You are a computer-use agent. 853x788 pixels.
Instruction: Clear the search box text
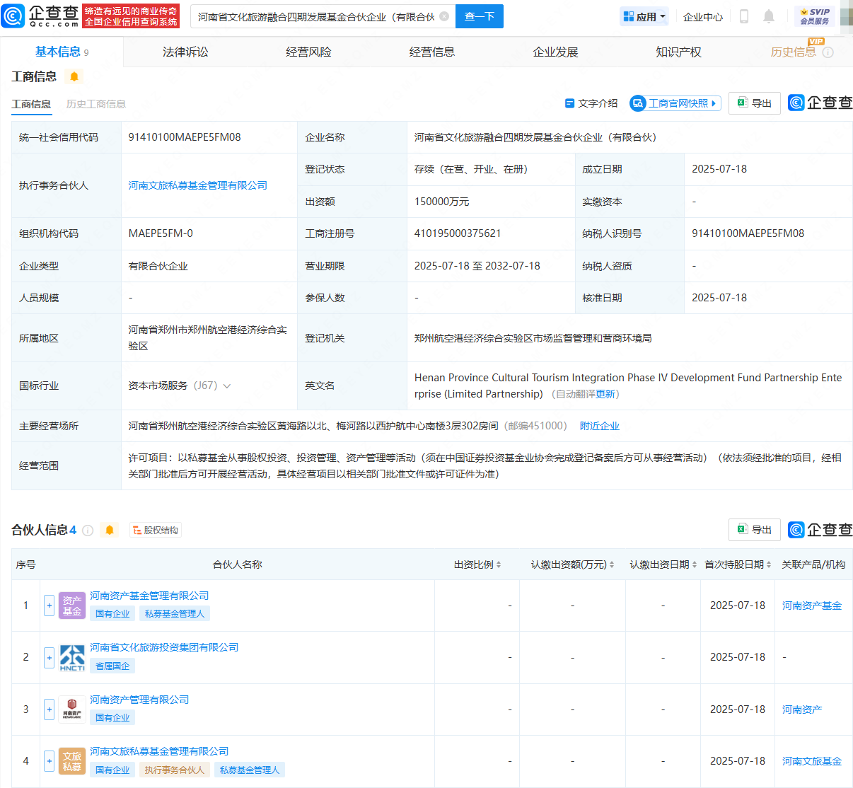click(x=444, y=16)
